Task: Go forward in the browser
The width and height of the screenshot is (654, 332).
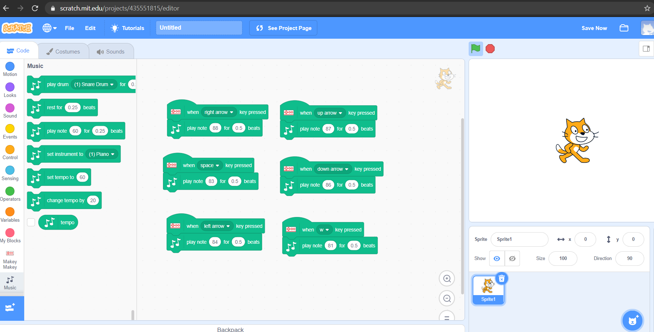Action: pos(20,8)
